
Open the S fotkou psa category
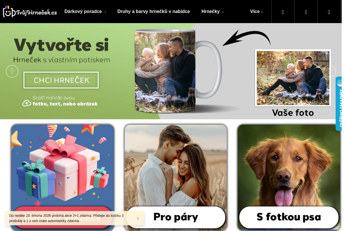289,217
